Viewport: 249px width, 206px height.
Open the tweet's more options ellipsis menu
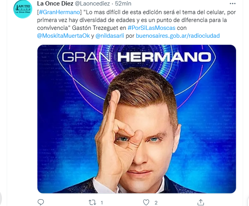pos(232,4)
